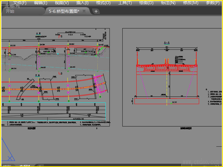This screenshot has height=167, width=223.
Task: Open the 视图(V) menu
Action: [x=62, y=3]
